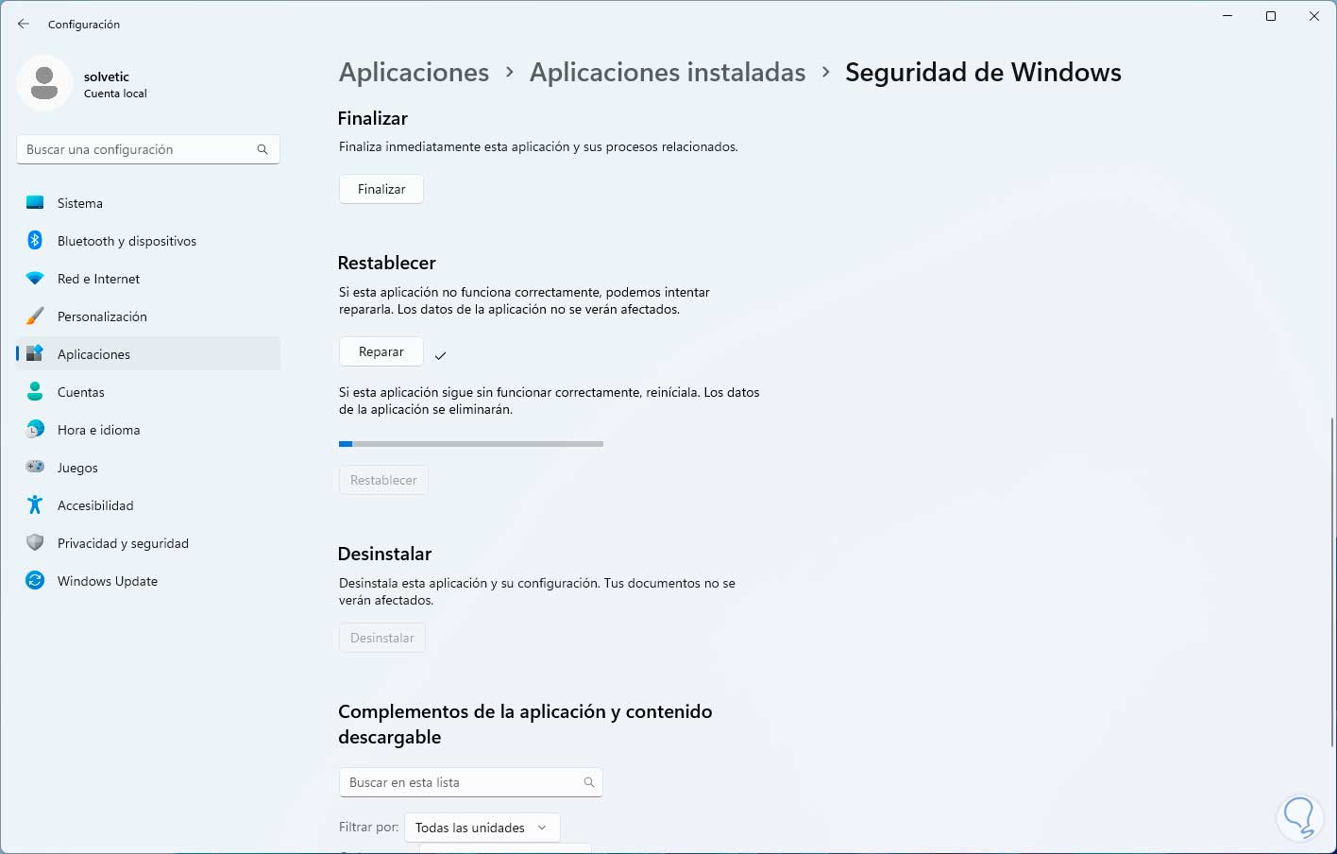Click the magnifier in Buscar en esta lista
This screenshot has height=854, width=1337.
pyautogui.click(x=588, y=782)
